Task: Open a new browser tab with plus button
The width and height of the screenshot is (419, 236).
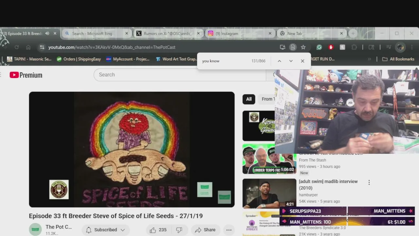Action: [x=353, y=33]
